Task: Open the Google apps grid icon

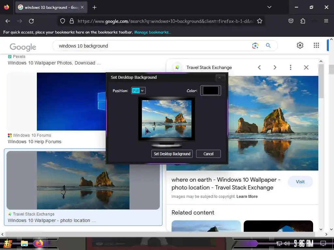Action: [x=316, y=45]
